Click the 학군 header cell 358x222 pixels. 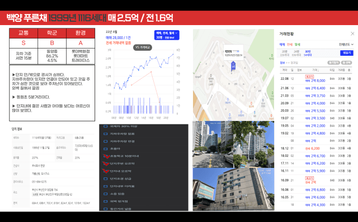pos(52,33)
